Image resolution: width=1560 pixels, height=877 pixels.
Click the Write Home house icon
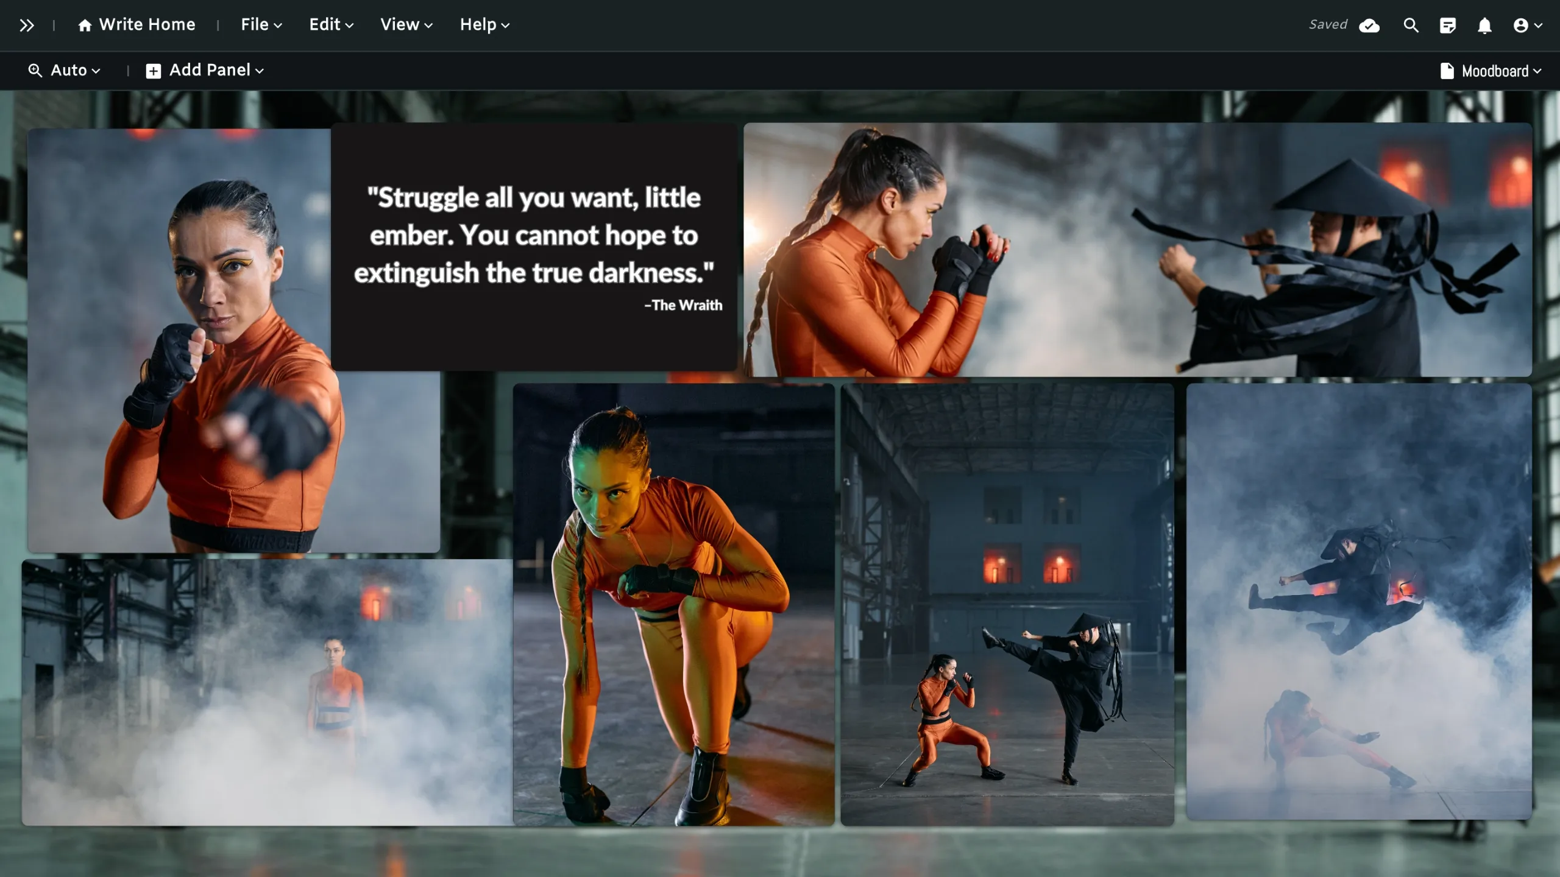click(x=85, y=25)
